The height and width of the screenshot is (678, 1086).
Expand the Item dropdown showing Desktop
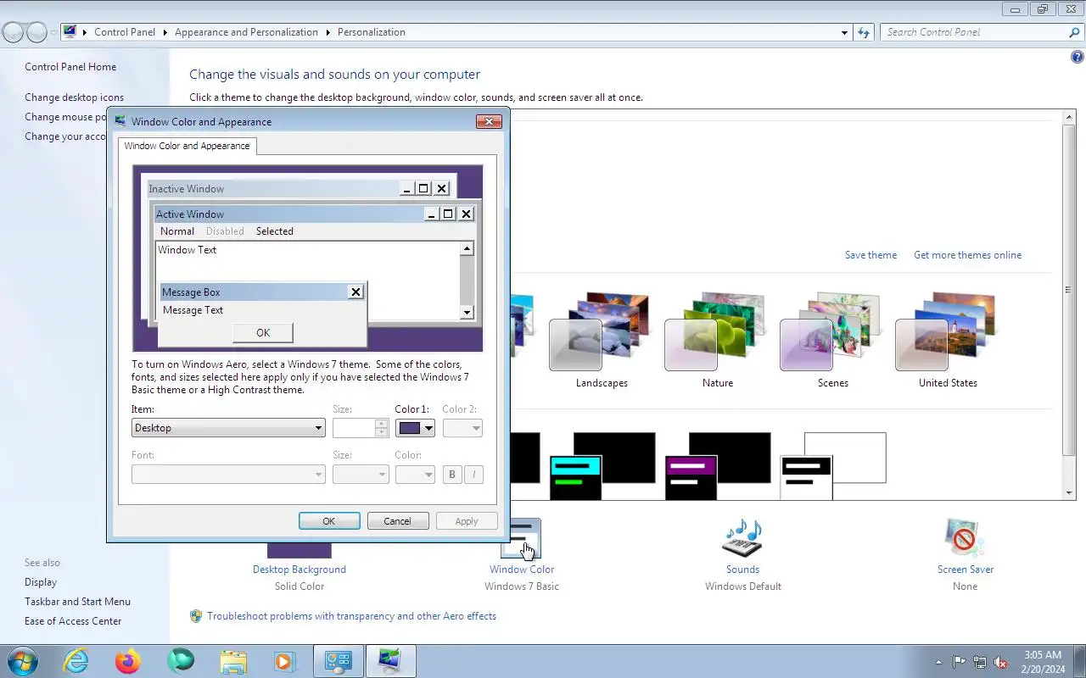click(228, 428)
